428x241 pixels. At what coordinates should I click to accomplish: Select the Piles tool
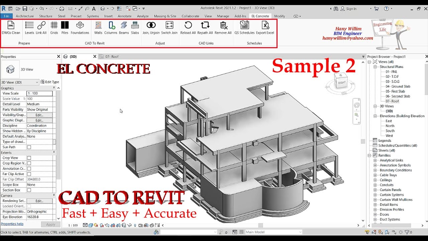pyautogui.click(x=65, y=28)
